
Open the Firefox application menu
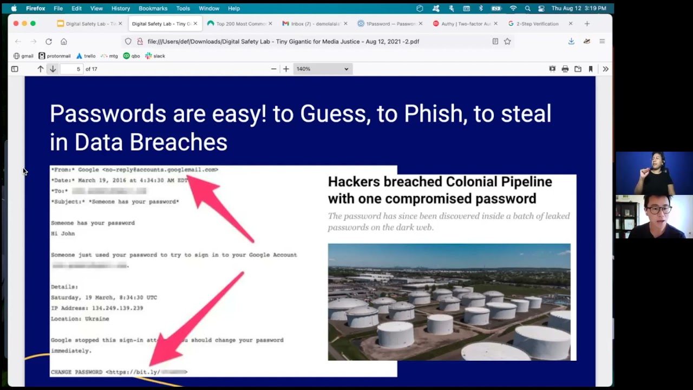coord(602,41)
